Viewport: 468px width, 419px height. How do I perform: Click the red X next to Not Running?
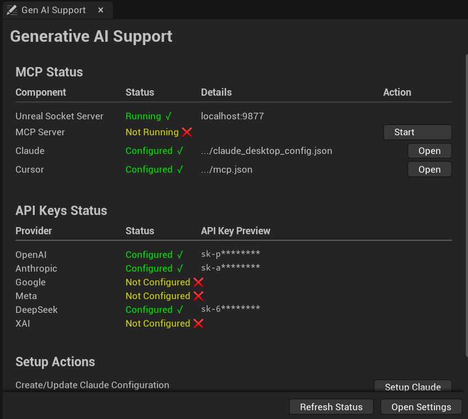click(187, 132)
